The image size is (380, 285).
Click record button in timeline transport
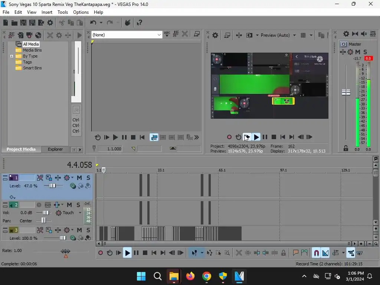(x=100, y=253)
